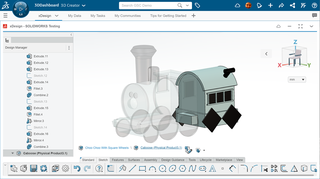This screenshot has width=320, height=179.
Task: Select Extrude.14 in the tree
Action: tap(41, 82)
